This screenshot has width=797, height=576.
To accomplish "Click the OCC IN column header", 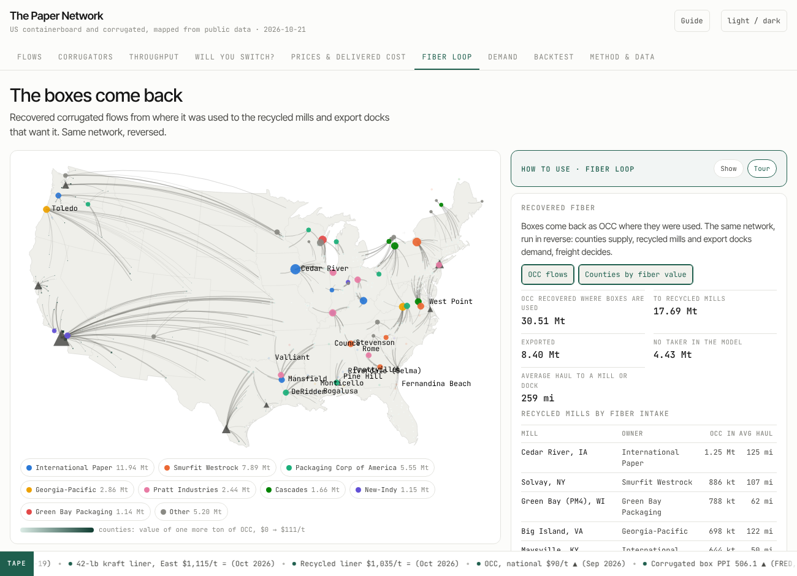I will pos(722,434).
